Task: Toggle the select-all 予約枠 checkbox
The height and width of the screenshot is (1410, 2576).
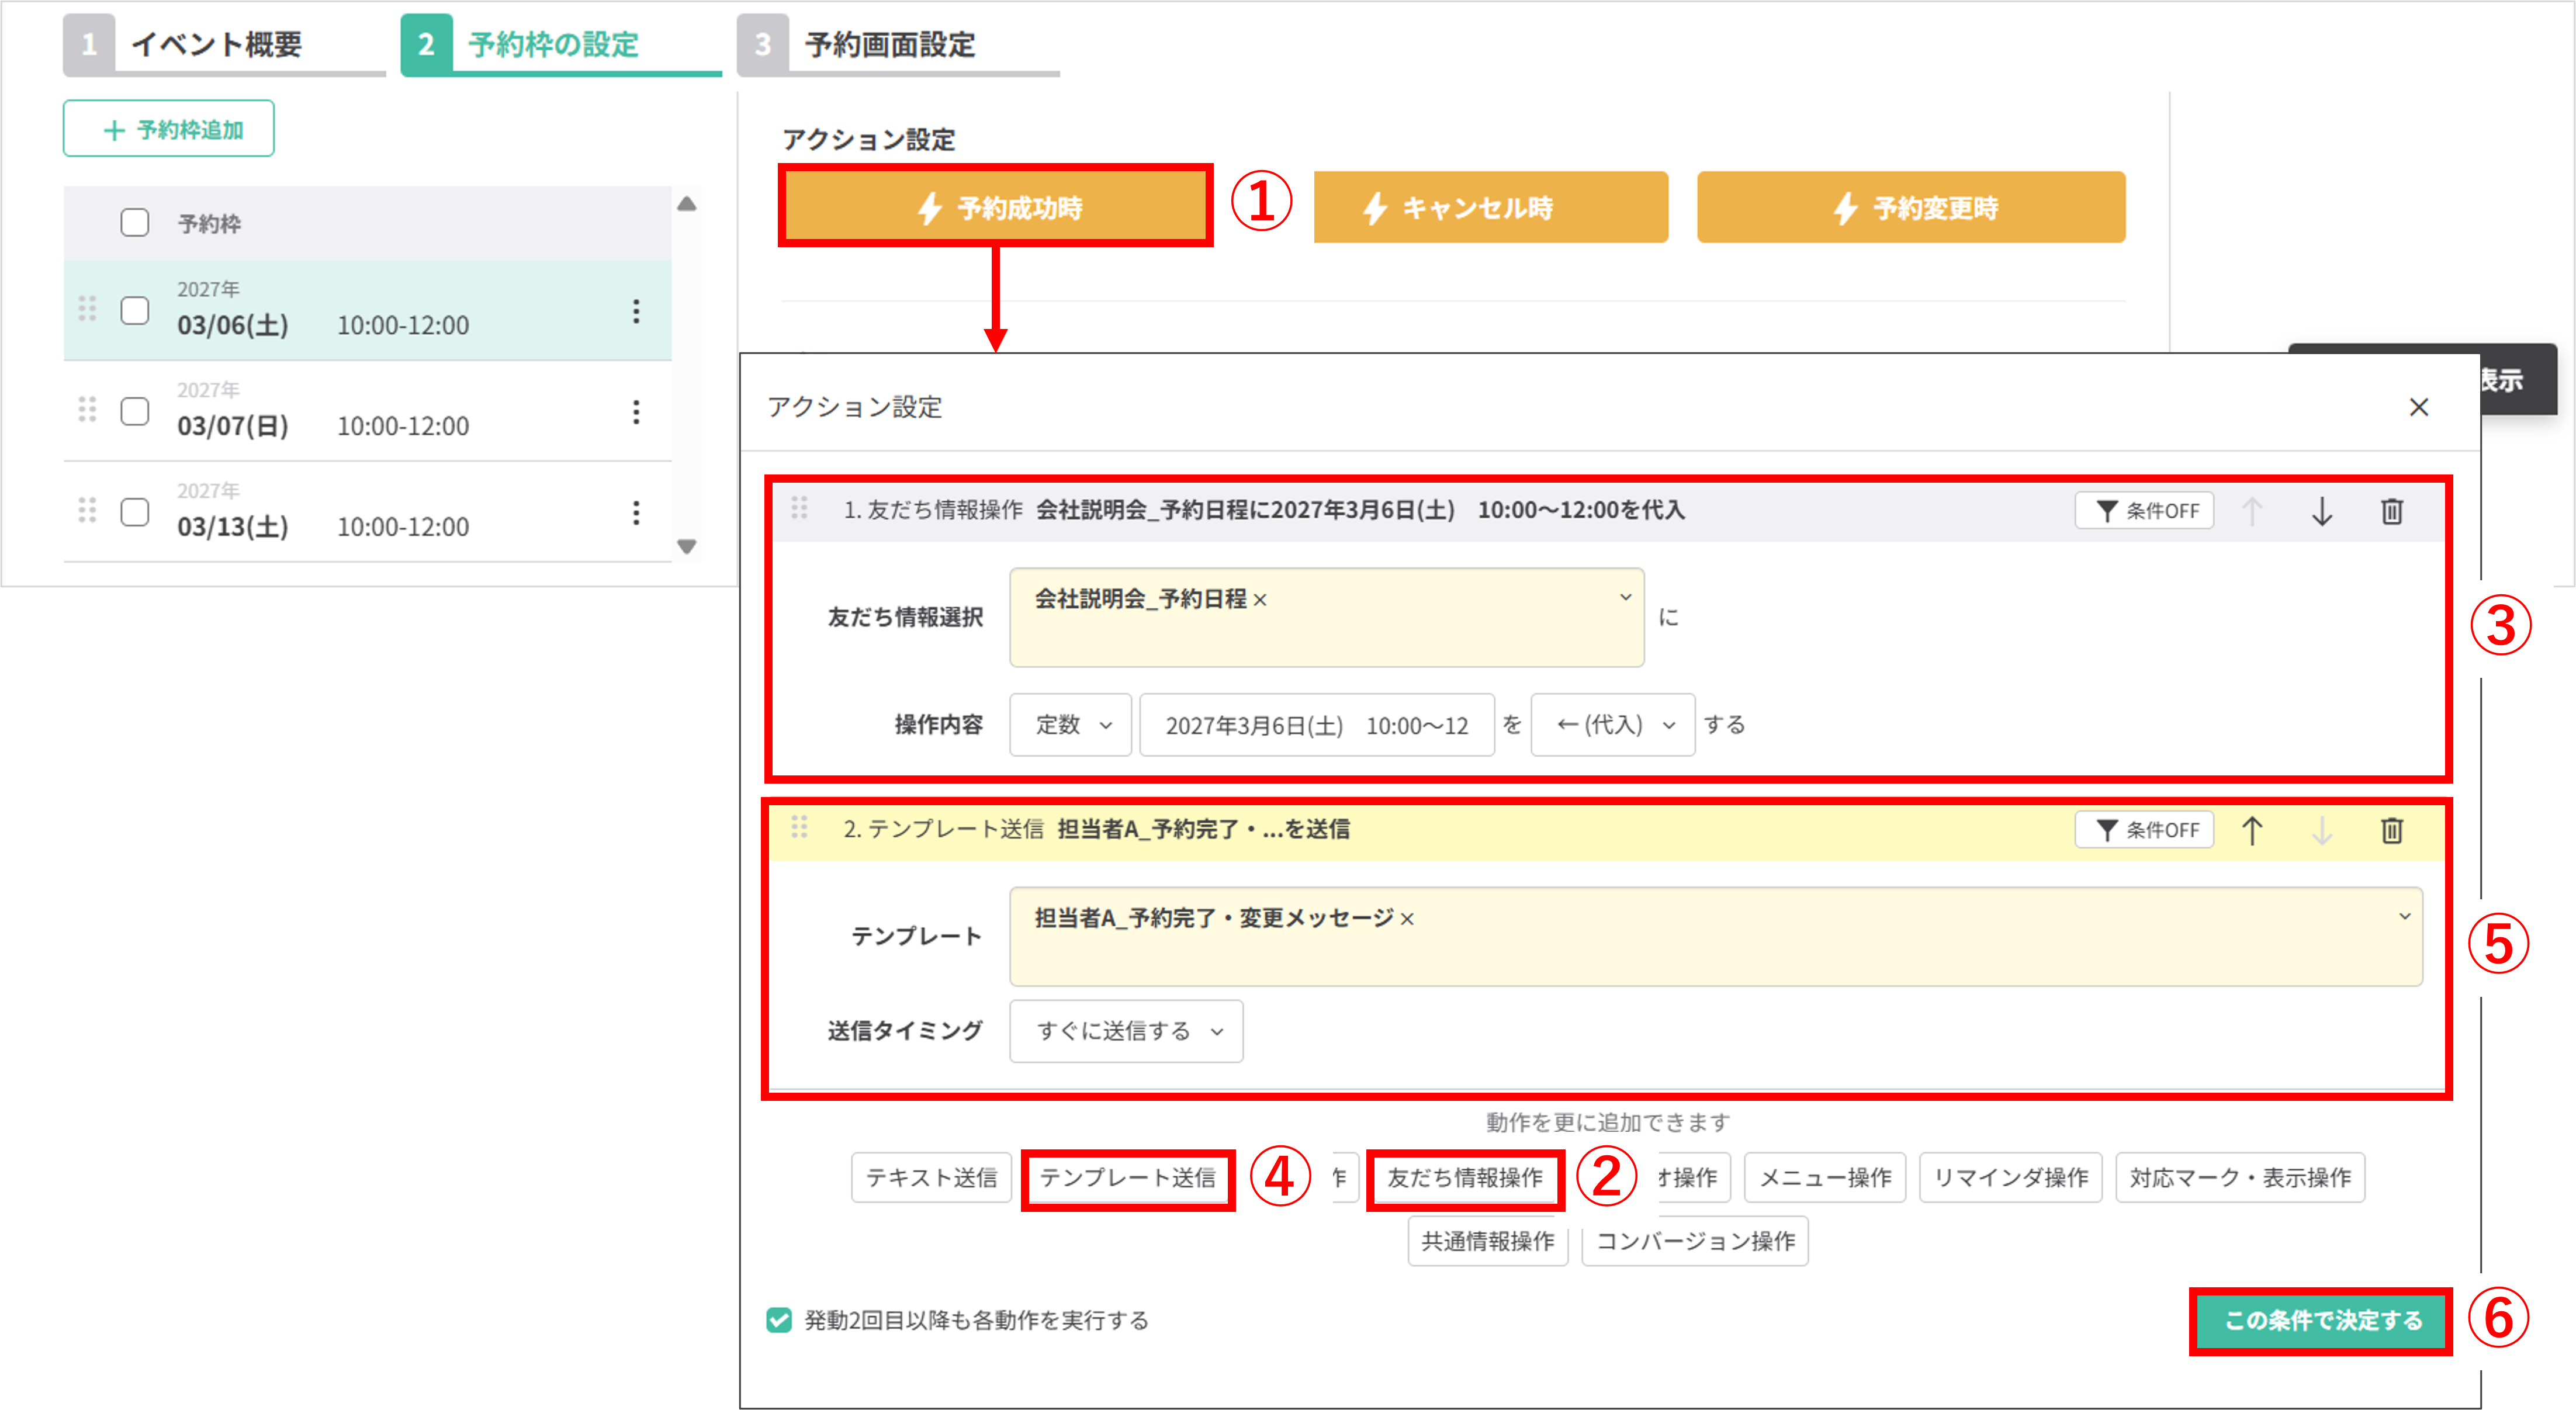Action: tap(135, 222)
